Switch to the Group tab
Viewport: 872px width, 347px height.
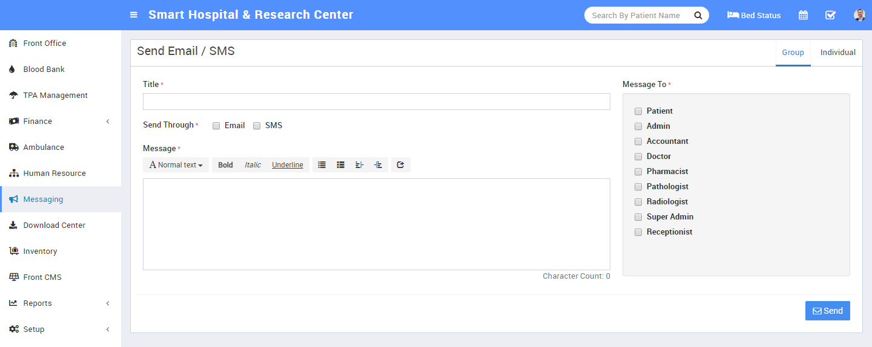pos(793,53)
